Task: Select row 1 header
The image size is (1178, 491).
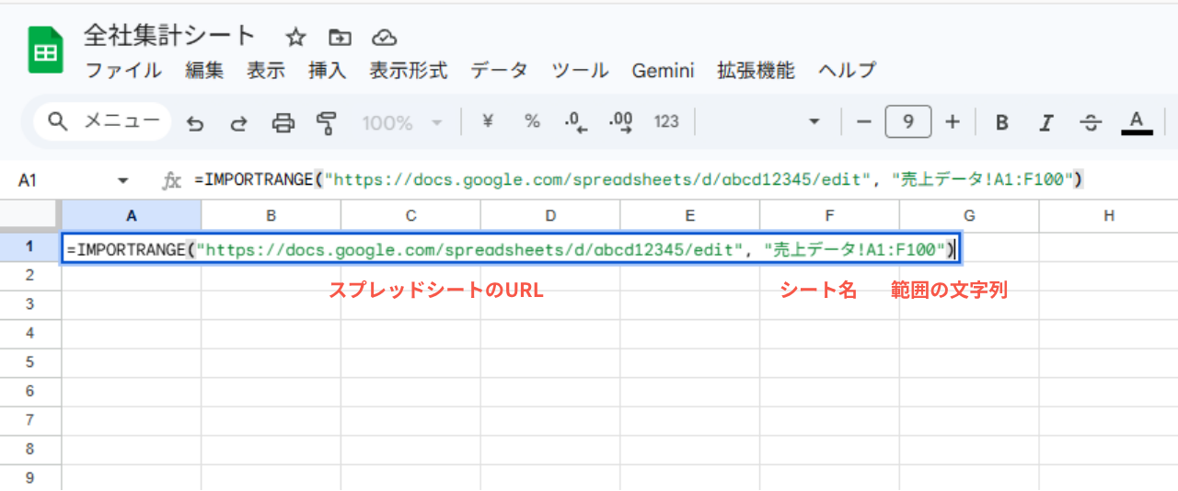Action: tap(30, 246)
